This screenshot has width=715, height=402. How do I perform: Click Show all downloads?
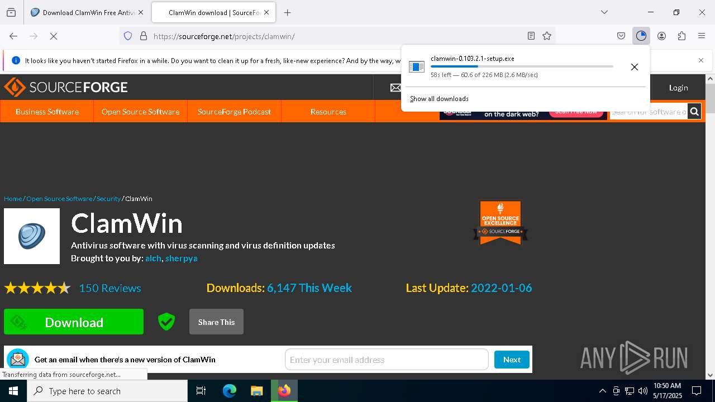coord(439,99)
